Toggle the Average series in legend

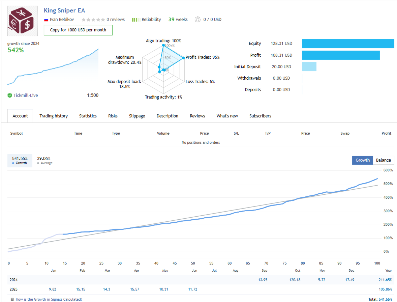[x=44, y=160]
